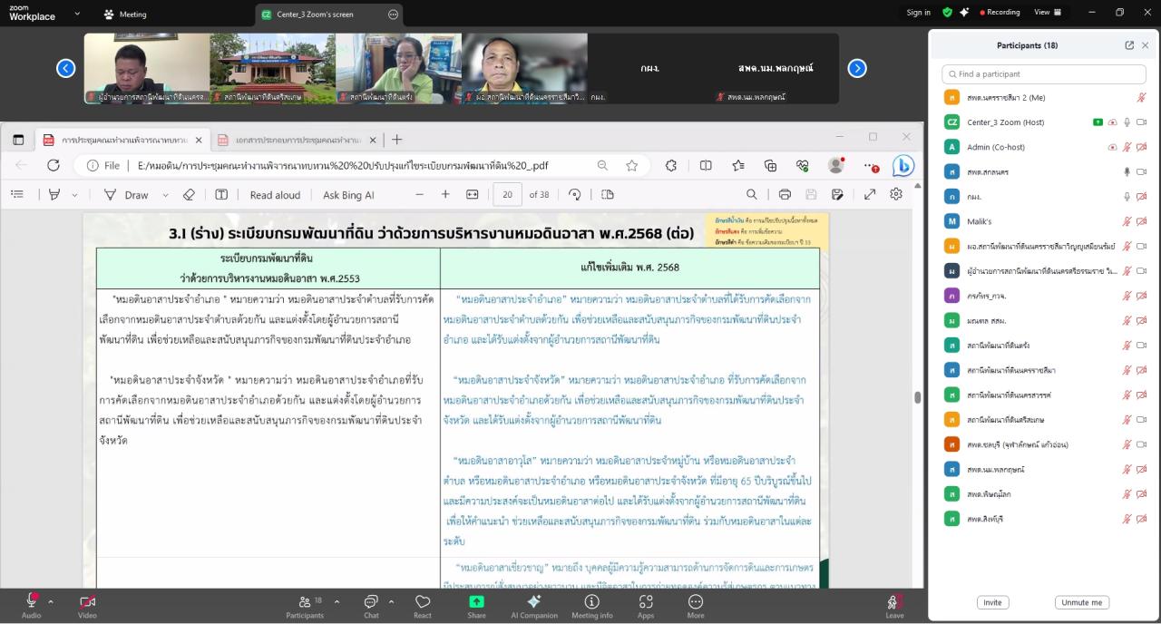The width and height of the screenshot is (1161, 624).
Task: Expand the arrow next to Participants
Action: pos(337,601)
